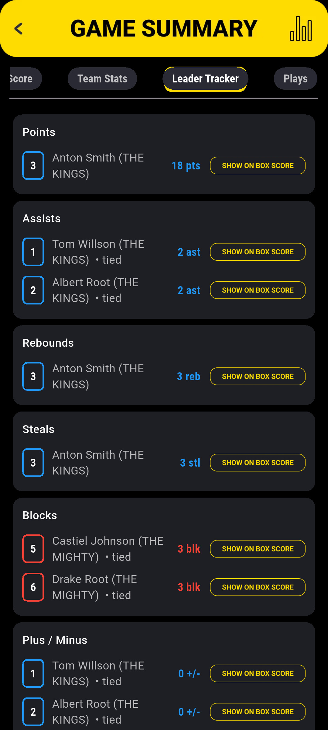This screenshot has width=328, height=730.
Task: Open the Plays tab
Action: [x=295, y=79]
